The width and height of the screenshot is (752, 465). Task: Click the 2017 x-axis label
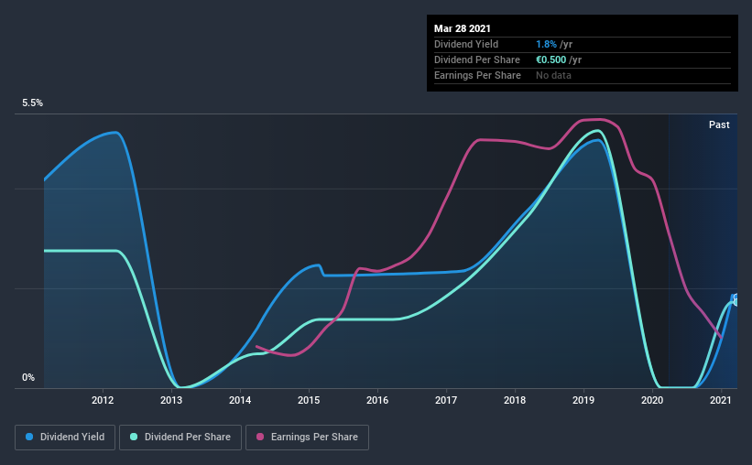[446, 400]
